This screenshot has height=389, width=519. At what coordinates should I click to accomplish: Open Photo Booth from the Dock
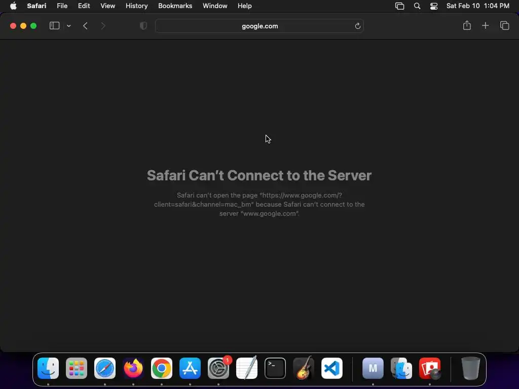pyautogui.click(x=430, y=368)
